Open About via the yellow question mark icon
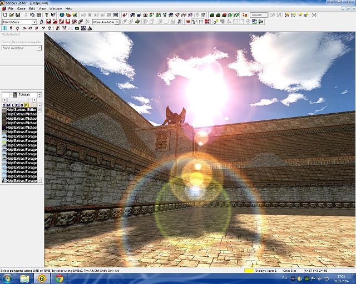Viewport: 356px width, 284px height. [47, 15]
